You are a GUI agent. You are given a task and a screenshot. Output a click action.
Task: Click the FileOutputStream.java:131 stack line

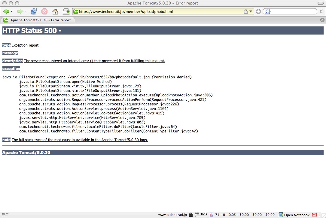(80, 91)
